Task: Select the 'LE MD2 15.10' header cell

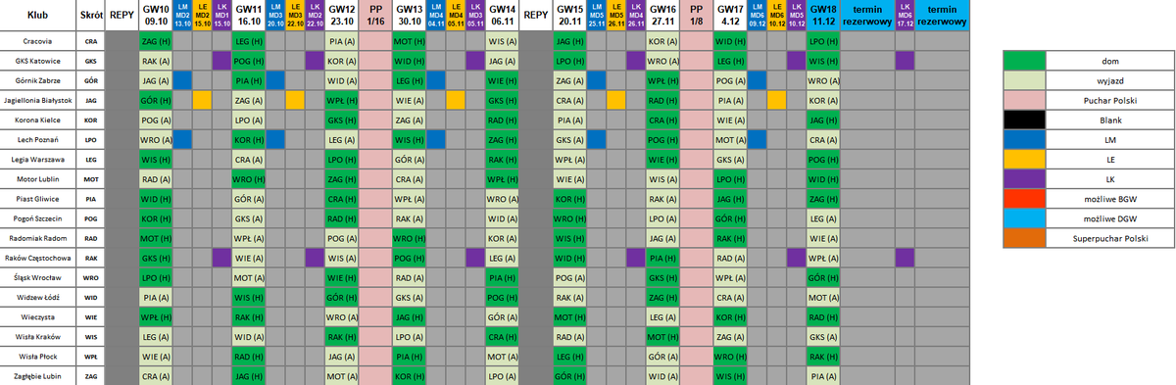Action: tap(202, 16)
